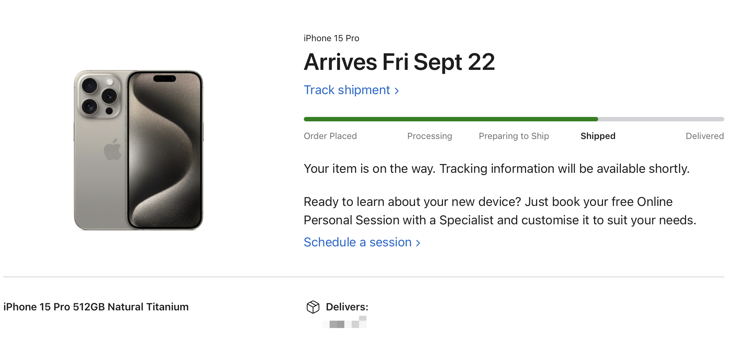Click the iPhone 15 Pro product image
This screenshot has height=342, width=735.
click(x=139, y=150)
